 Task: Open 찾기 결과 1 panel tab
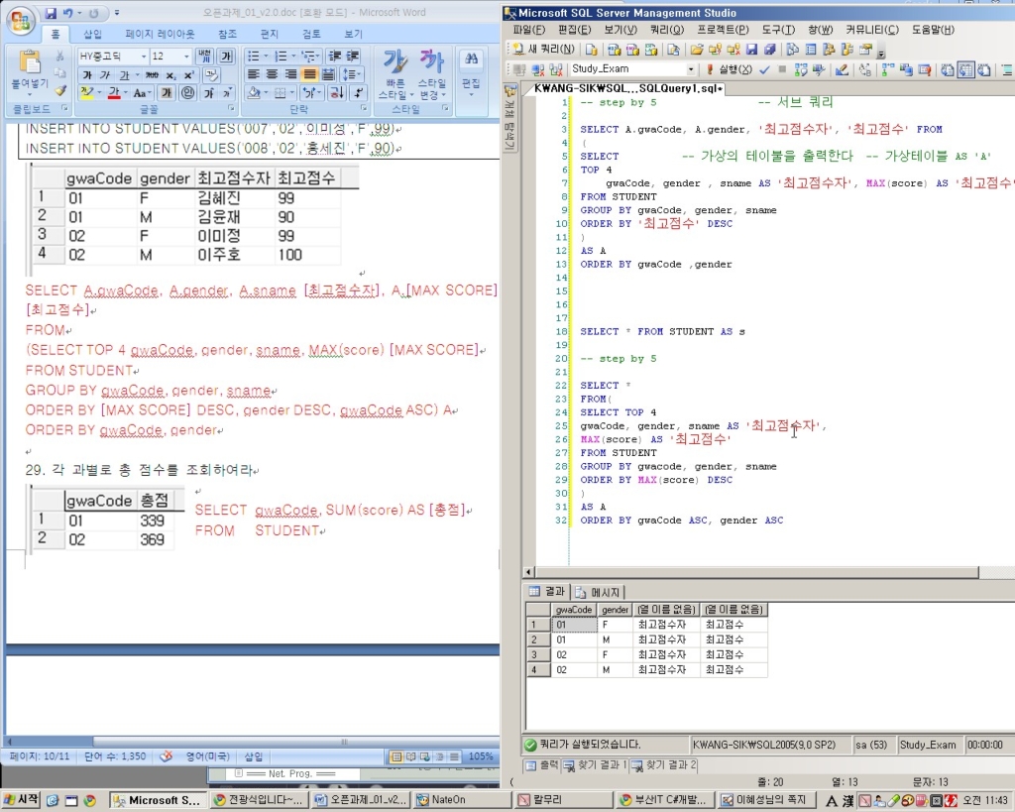[x=595, y=764]
